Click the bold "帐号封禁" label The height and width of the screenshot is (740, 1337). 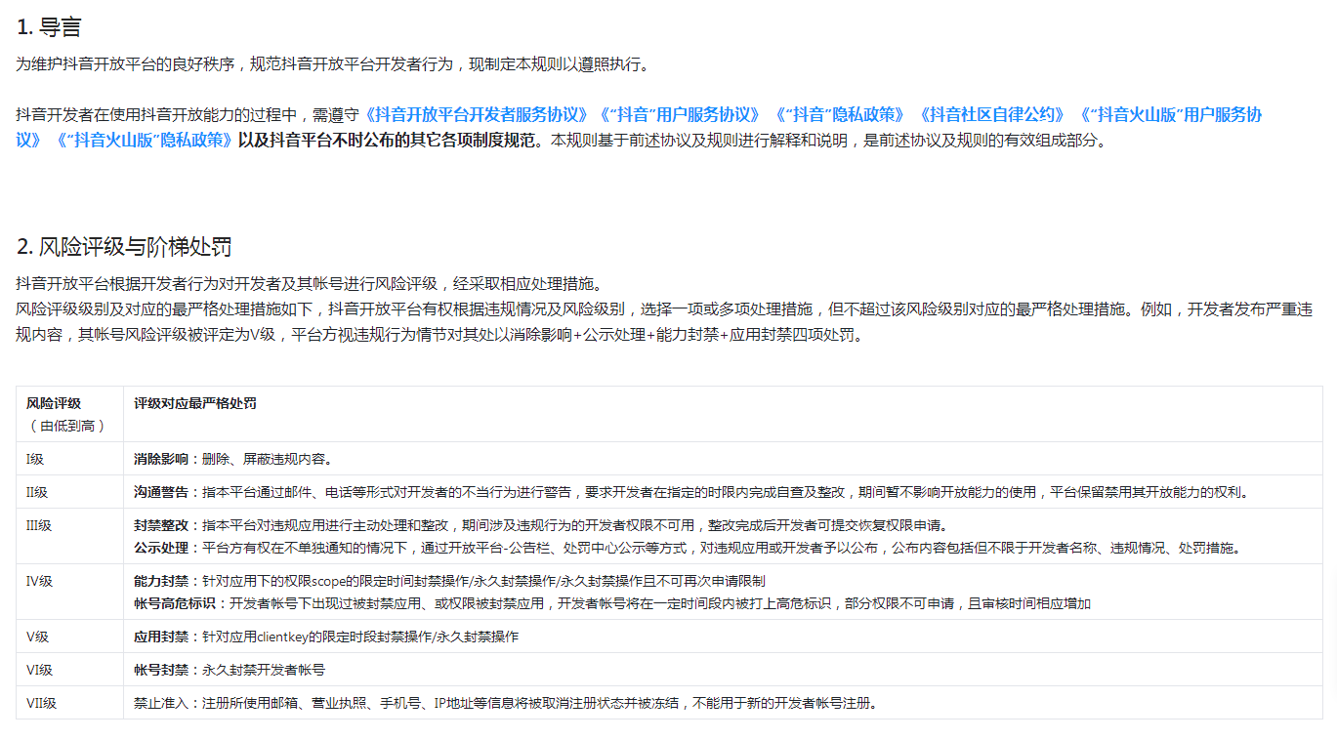(x=161, y=670)
